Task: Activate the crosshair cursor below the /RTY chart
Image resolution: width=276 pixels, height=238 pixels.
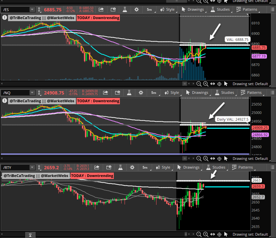Action: click(219, 235)
